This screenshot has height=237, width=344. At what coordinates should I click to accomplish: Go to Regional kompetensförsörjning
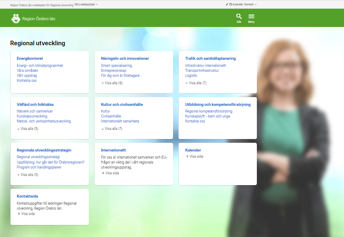pyautogui.click(x=209, y=111)
